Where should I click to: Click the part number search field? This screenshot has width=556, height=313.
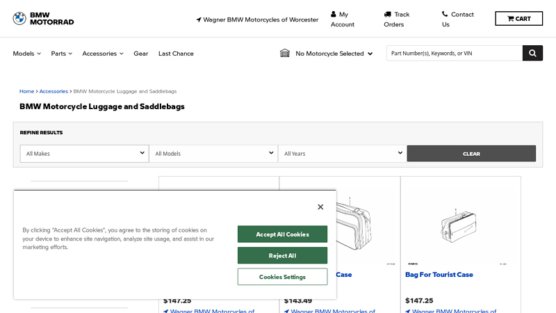(x=454, y=53)
